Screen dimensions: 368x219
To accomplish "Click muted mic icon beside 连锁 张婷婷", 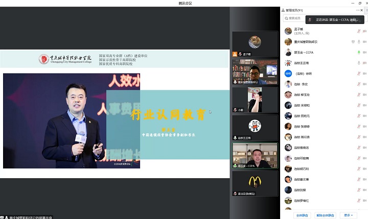I will [359, 127].
